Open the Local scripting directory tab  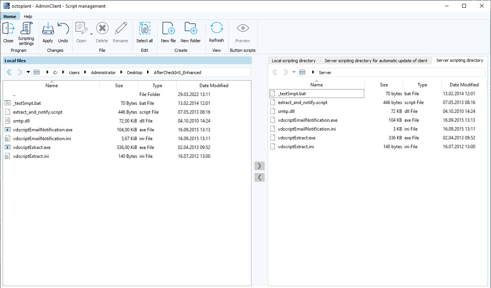click(293, 60)
